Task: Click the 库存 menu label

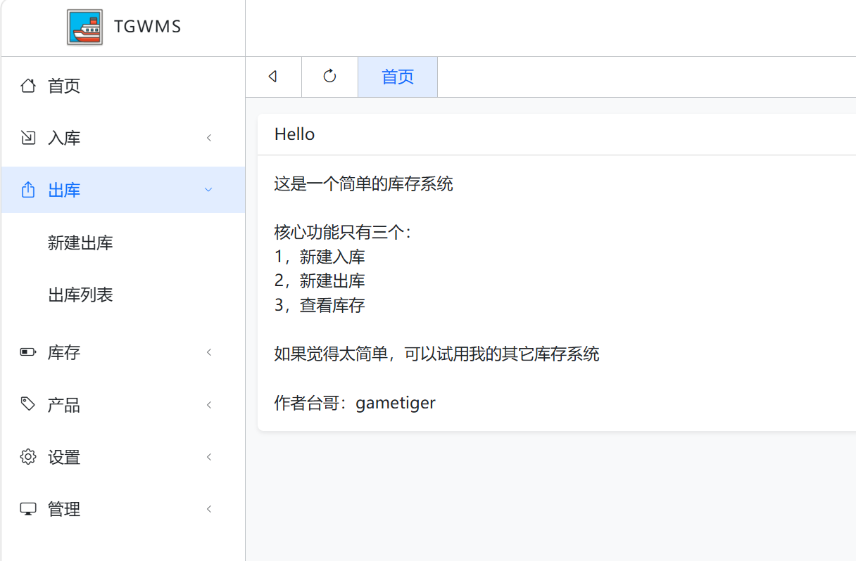Action: click(x=64, y=352)
